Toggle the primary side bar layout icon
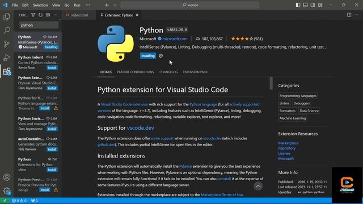 298,5
